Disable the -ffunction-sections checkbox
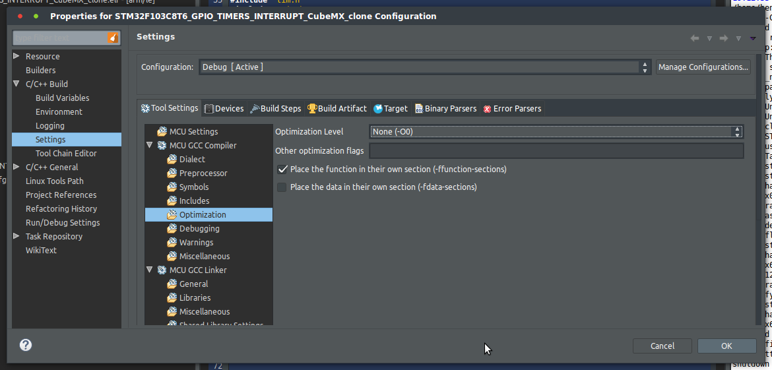The height and width of the screenshot is (370, 772). pos(282,170)
